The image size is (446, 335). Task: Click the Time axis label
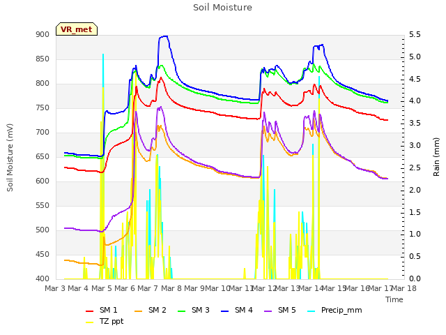tap(394, 299)
